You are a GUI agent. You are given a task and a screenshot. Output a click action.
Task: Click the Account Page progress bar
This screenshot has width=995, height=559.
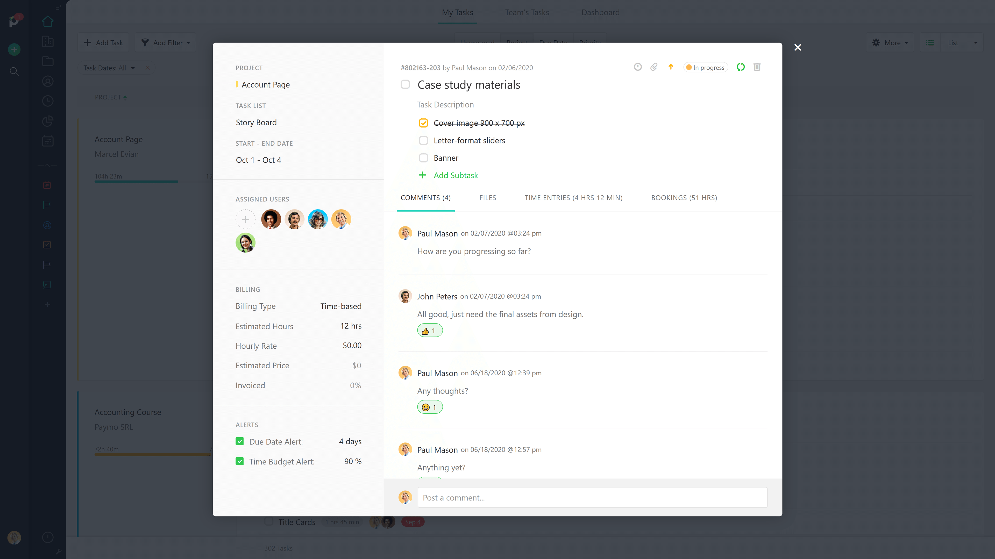[136, 181]
